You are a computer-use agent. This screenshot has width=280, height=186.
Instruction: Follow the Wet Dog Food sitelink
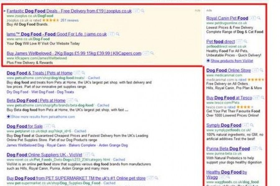click(43, 92)
